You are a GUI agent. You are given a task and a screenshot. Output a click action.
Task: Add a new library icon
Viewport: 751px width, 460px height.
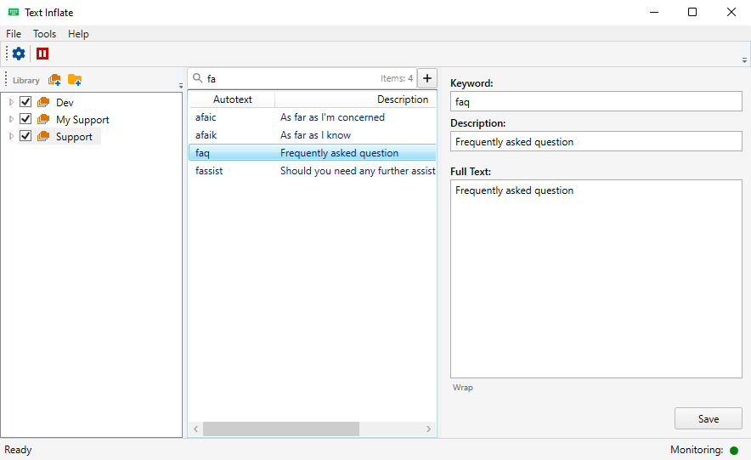click(54, 80)
